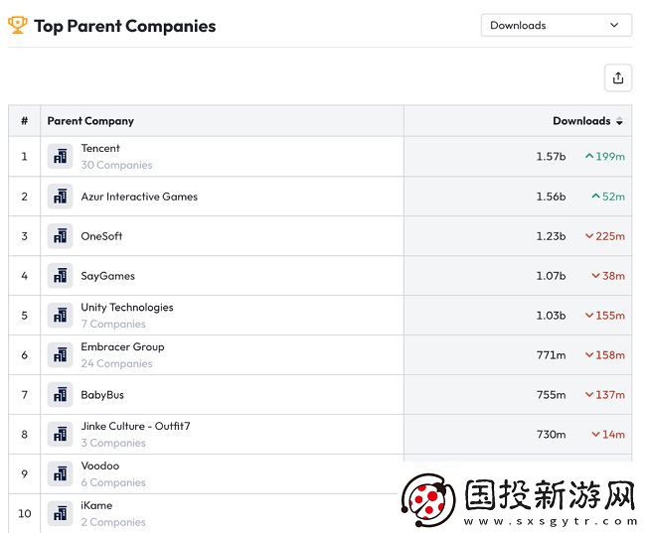
Task: Open the Downloads metric dropdown
Action: pyautogui.click(x=556, y=26)
